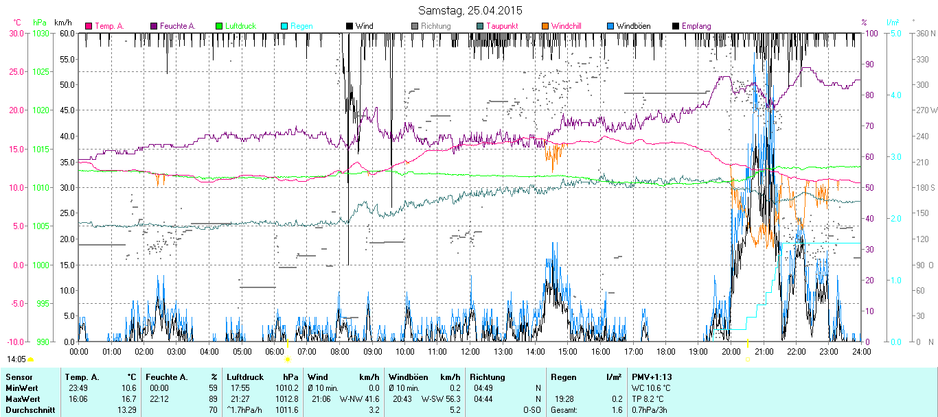Click the teal Taupunkt legend swatch

[480, 26]
